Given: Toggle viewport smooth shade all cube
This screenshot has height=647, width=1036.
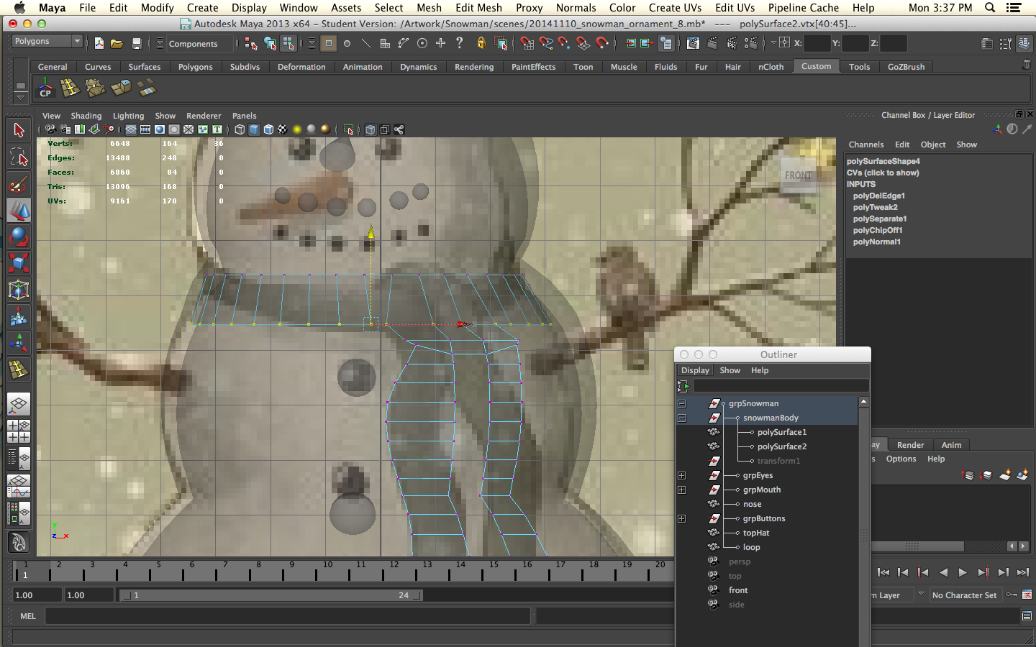Looking at the screenshot, I should [254, 129].
